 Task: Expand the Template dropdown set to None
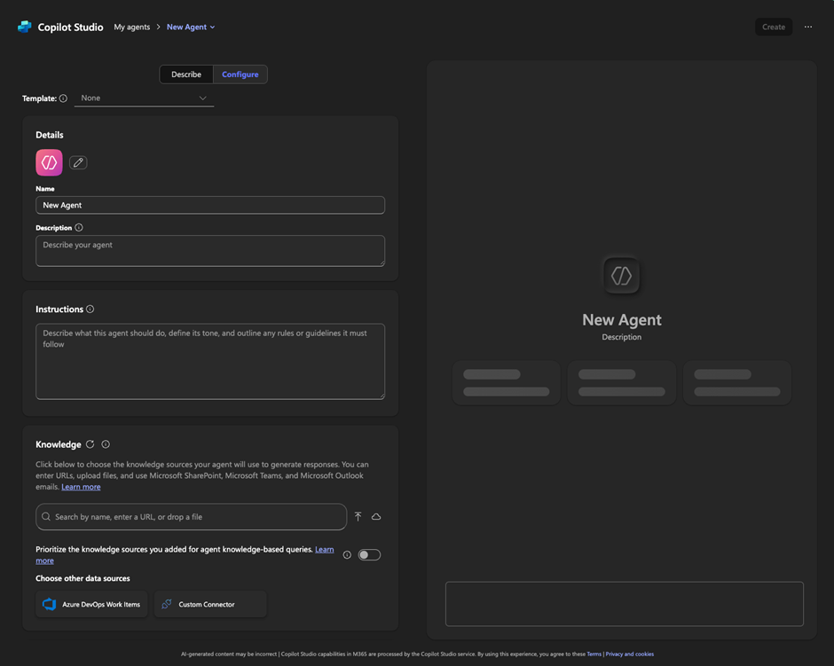(x=144, y=98)
